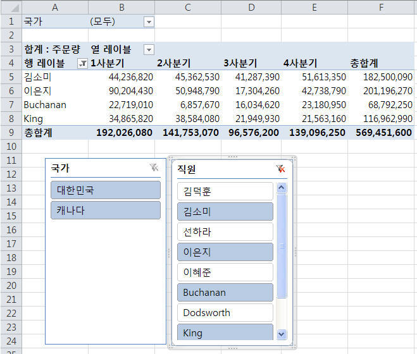Click cell value 50,948,790
The height and width of the screenshot is (354, 417).
click(197, 91)
